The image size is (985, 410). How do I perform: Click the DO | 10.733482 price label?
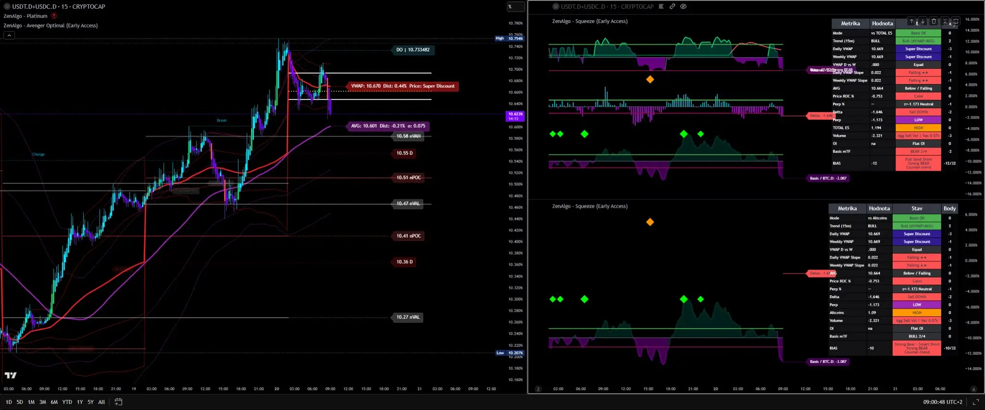413,50
